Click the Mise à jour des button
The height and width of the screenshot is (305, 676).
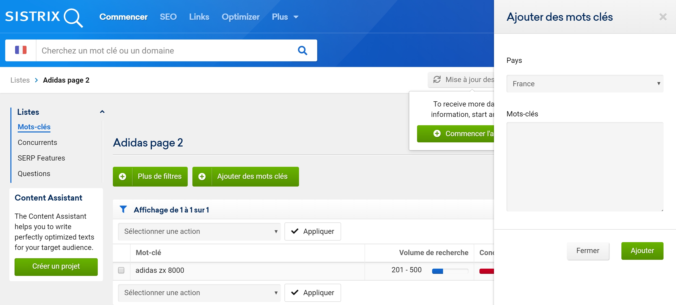(461, 80)
